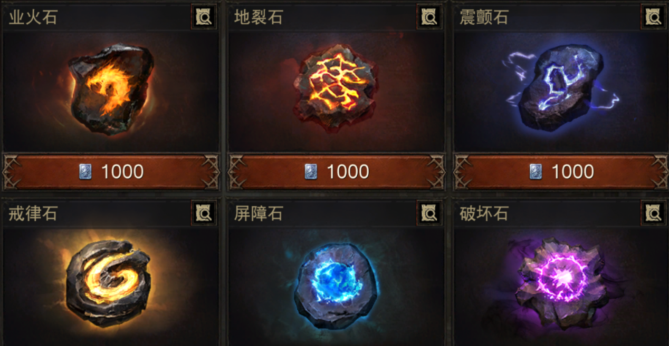Click the 业火石 title label
This screenshot has width=669, height=346.
(x=33, y=17)
